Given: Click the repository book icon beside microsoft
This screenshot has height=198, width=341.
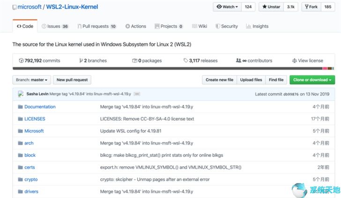Looking at the screenshot, I should click(15, 7).
